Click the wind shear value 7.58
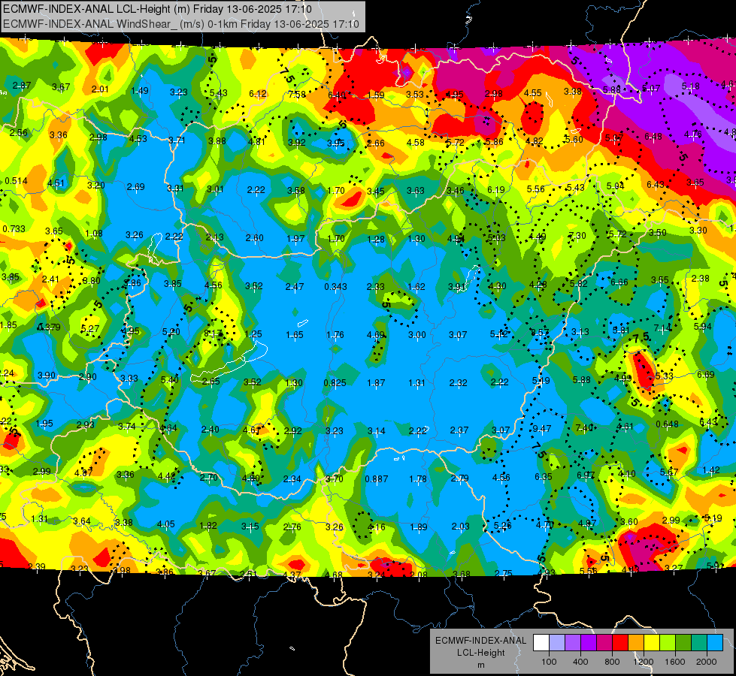736x676 pixels. click(x=297, y=95)
